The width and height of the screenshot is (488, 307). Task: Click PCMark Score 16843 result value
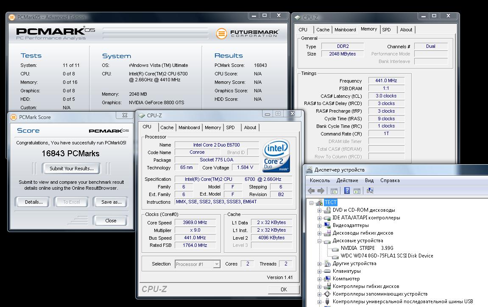pyautogui.click(x=260, y=65)
